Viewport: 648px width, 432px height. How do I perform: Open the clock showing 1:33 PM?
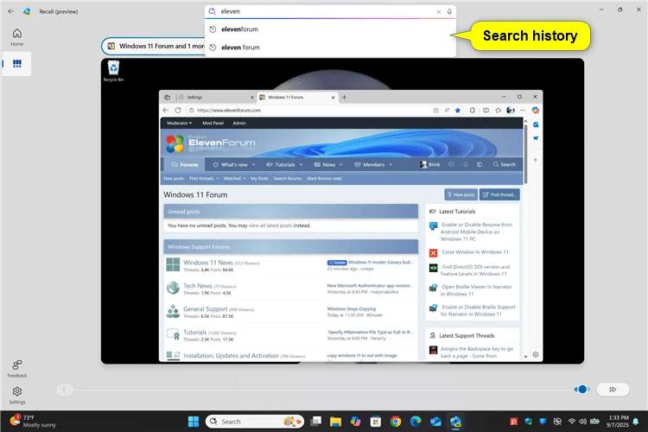[618, 422]
